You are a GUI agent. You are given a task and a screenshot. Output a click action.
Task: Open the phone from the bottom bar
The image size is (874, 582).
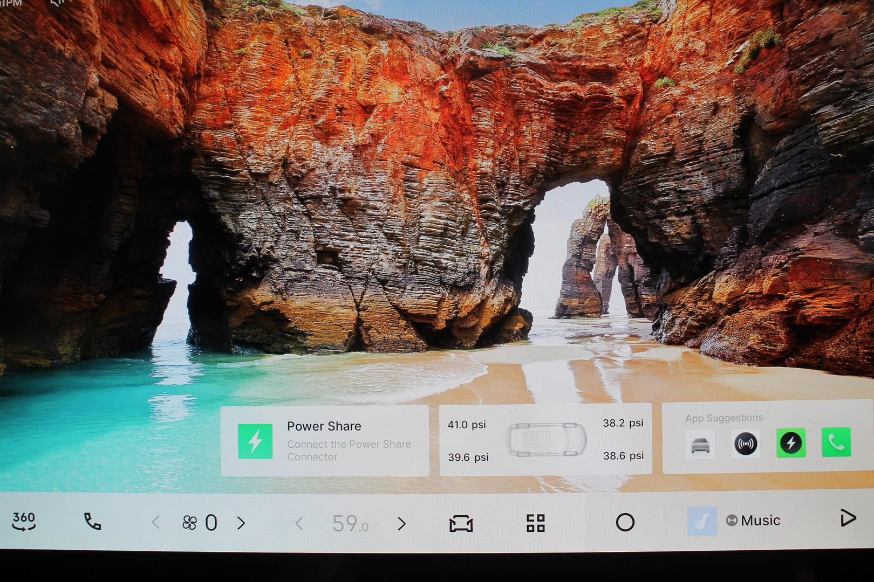tap(92, 521)
